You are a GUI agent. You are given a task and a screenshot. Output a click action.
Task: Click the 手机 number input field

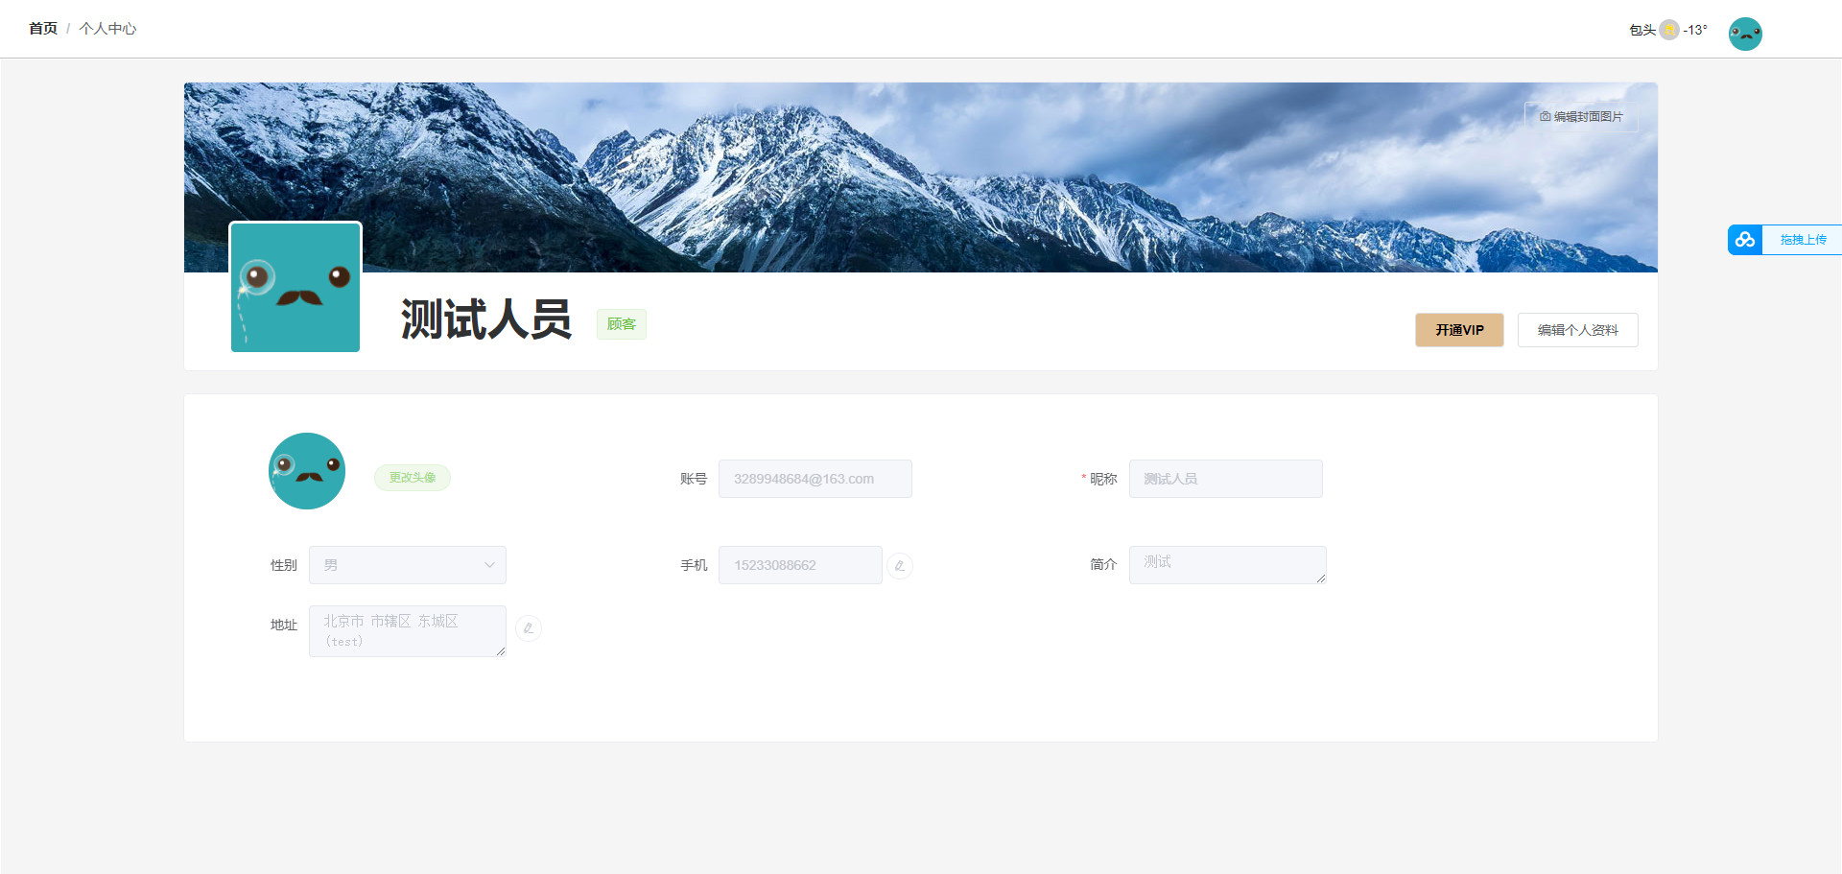[x=800, y=565]
